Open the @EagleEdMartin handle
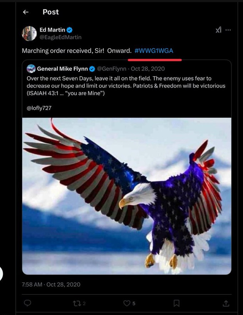Image resolution: width=243 pixels, height=315 pixels. click(60, 37)
